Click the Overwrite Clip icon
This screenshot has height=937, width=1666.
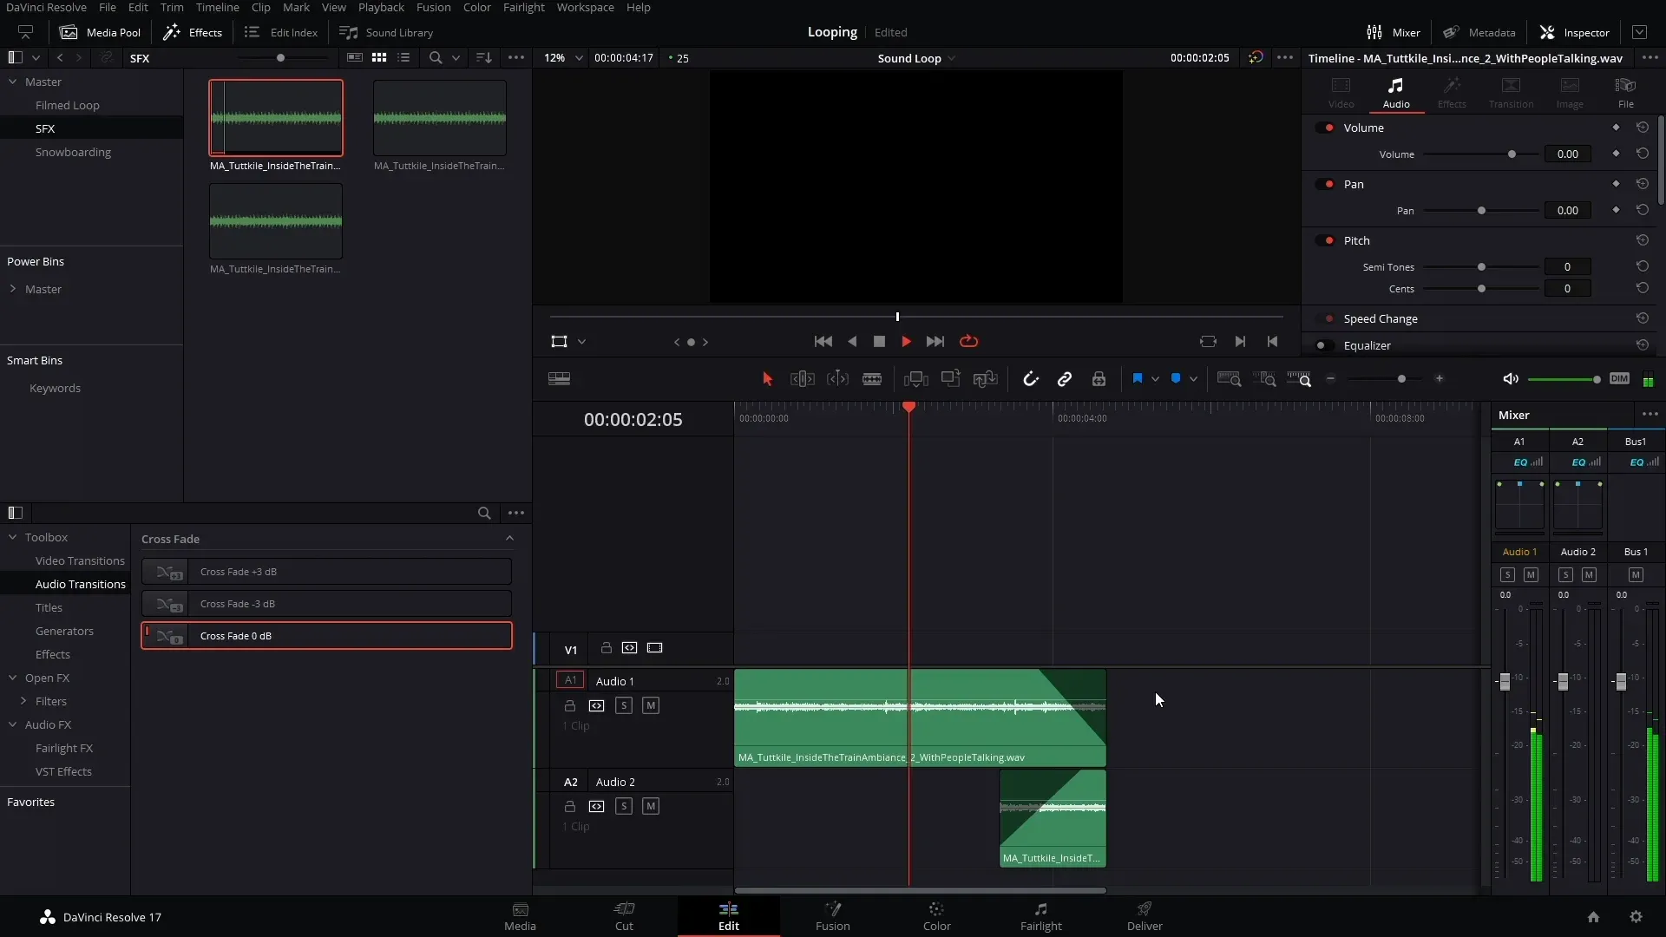[x=950, y=379]
